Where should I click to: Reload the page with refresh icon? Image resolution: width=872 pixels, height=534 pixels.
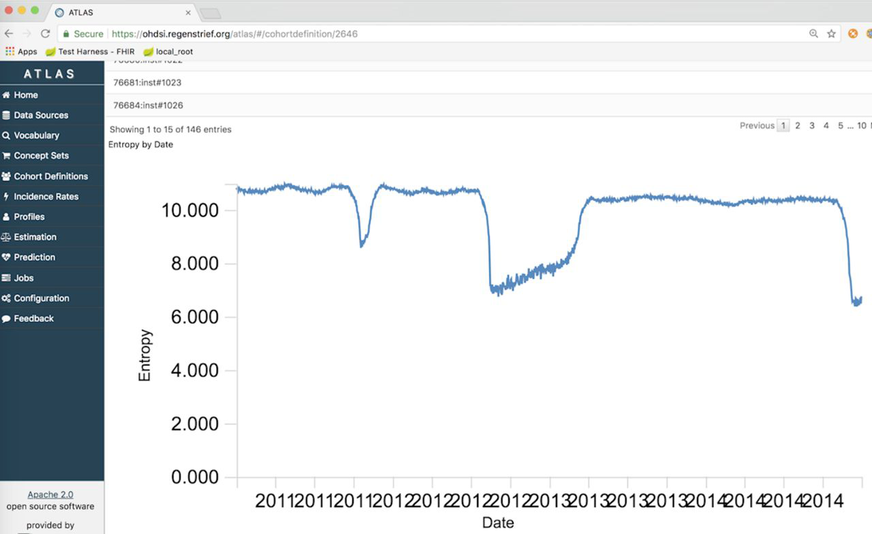click(46, 33)
